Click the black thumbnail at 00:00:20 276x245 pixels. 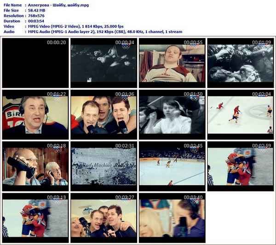coord(35,63)
